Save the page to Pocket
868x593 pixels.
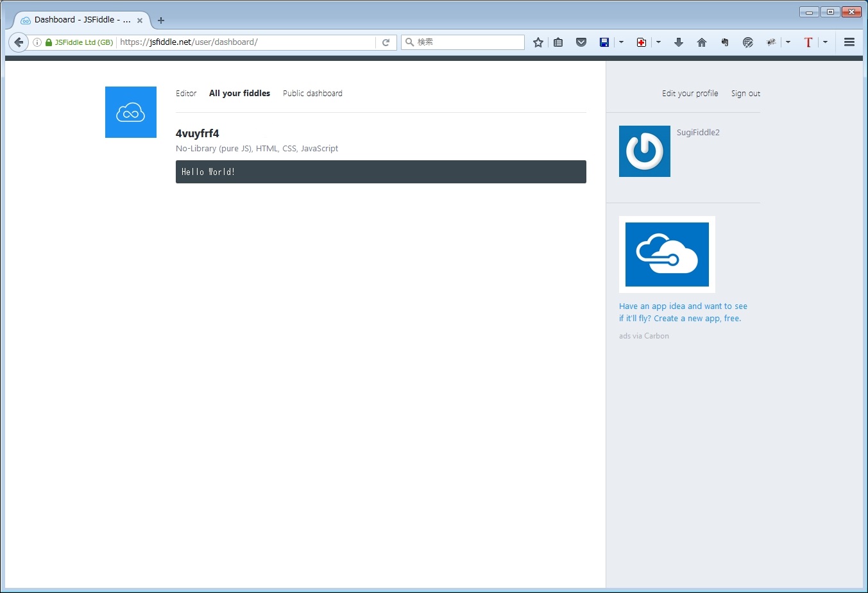(x=581, y=42)
